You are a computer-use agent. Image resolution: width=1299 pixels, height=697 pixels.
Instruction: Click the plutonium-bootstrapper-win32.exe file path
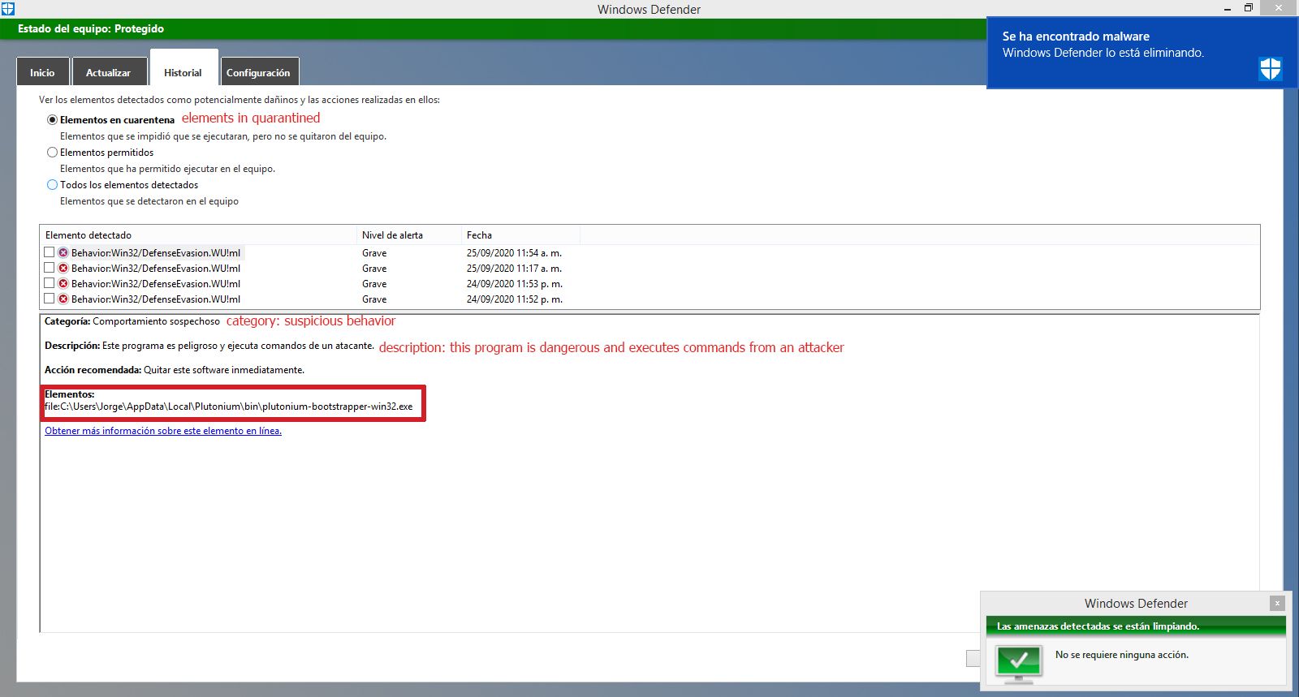point(229,407)
